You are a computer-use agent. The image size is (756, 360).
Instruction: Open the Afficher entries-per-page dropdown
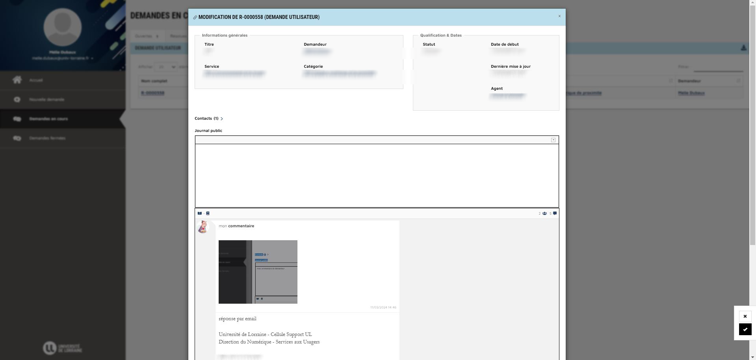165,67
